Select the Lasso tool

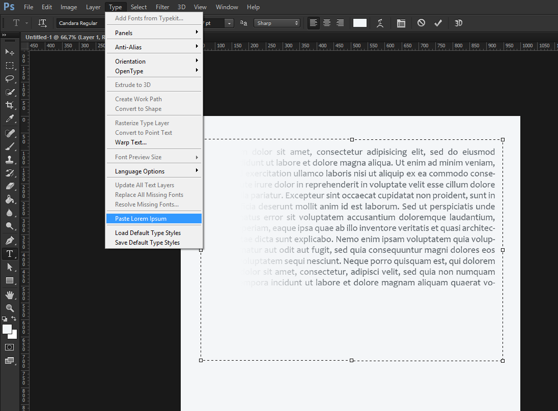tap(10, 79)
